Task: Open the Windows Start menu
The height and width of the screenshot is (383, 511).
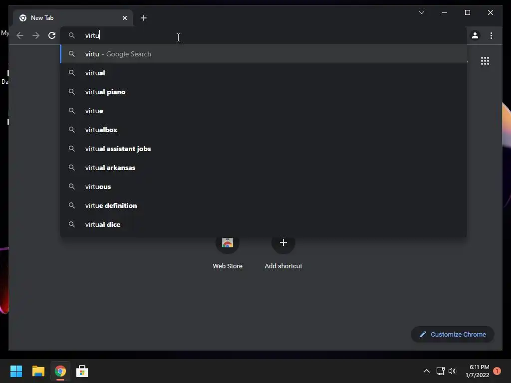Action: point(16,371)
